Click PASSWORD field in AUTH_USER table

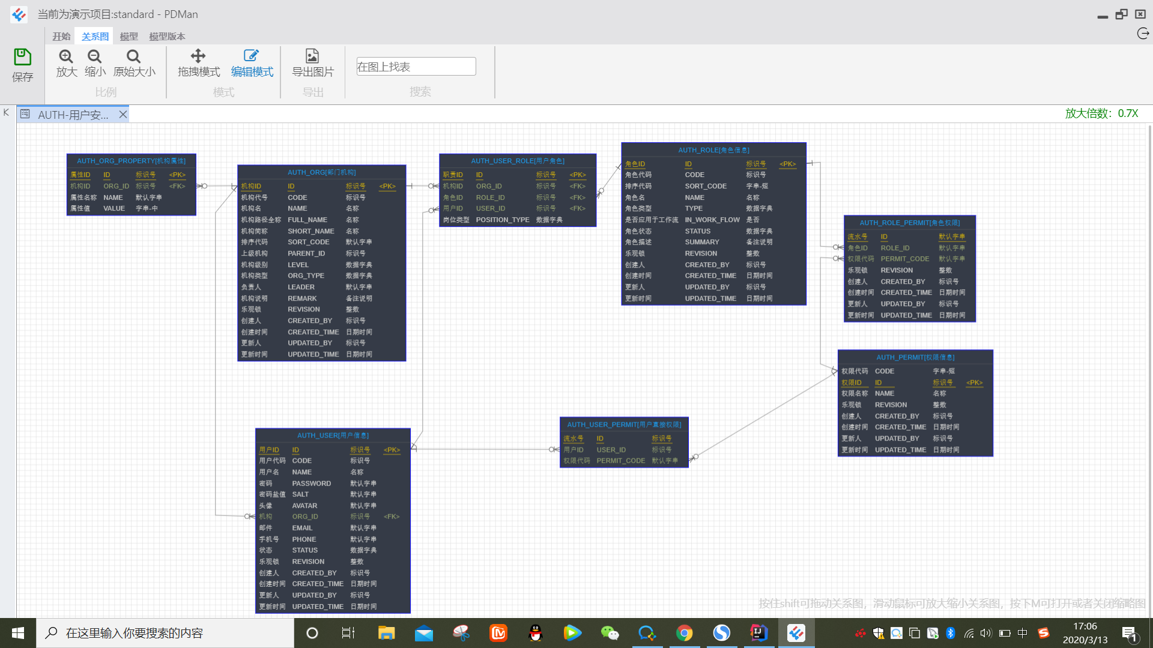(x=311, y=484)
